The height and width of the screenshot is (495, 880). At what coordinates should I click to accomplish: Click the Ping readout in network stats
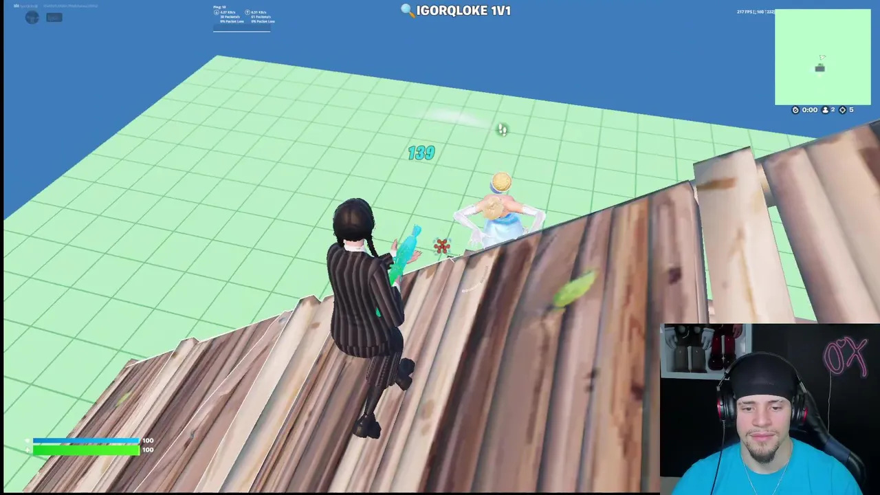219,7
